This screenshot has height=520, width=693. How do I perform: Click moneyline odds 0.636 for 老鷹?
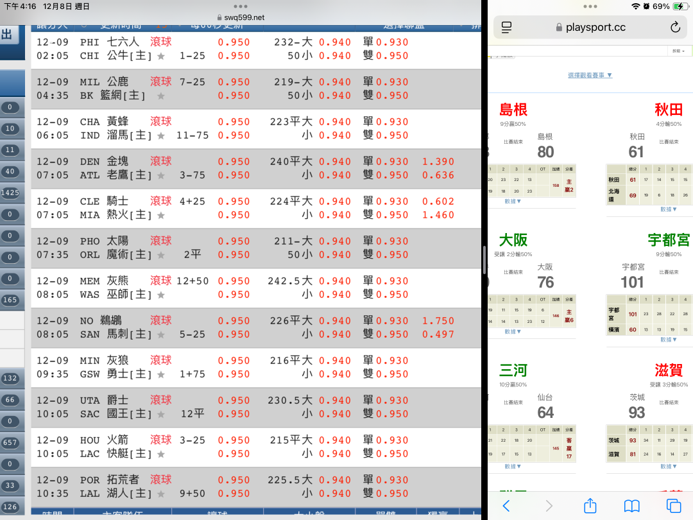click(438, 175)
